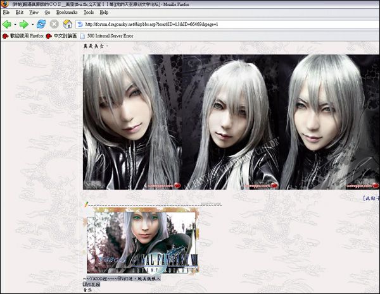Open the 中文討論區 bookmark
Screen dimensions: 380x294
click(61, 36)
